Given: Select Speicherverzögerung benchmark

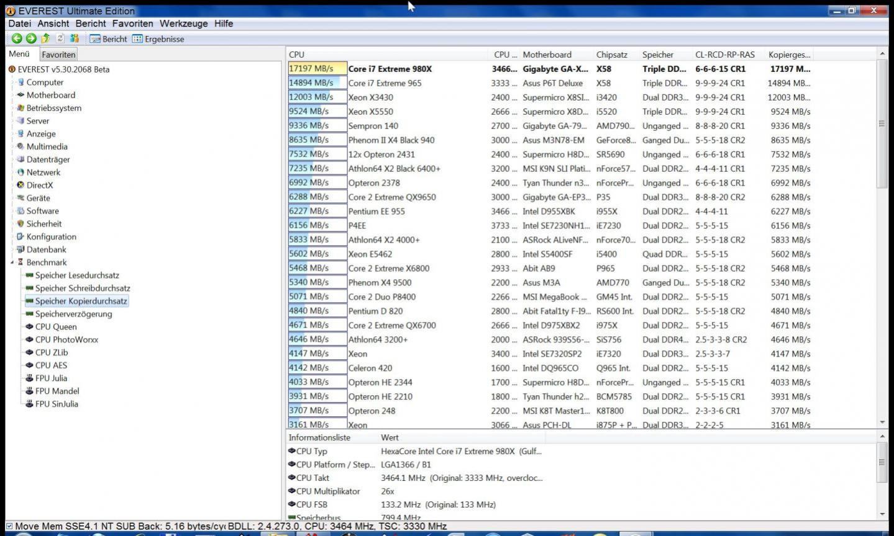Looking at the screenshot, I should point(73,314).
